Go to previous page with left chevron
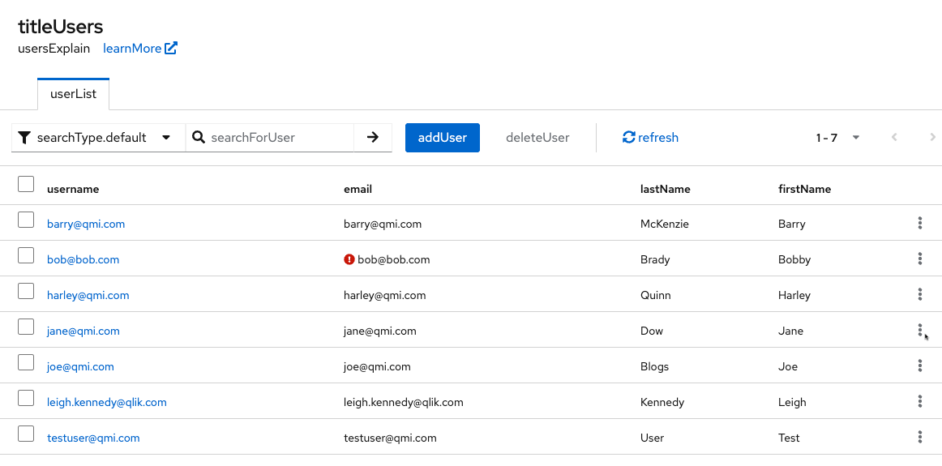The width and height of the screenshot is (942, 466). (x=894, y=138)
